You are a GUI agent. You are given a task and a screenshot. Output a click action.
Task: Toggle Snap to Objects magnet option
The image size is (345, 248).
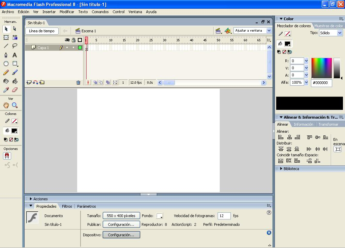(7, 156)
